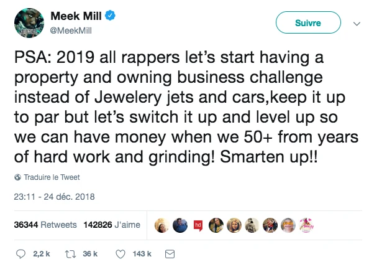382x272 pixels.
Task: Click the retweet arrows icon
Action: tap(71, 254)
